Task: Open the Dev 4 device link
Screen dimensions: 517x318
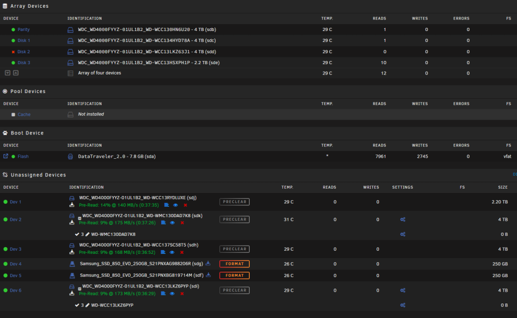Action: pos(16,264)
